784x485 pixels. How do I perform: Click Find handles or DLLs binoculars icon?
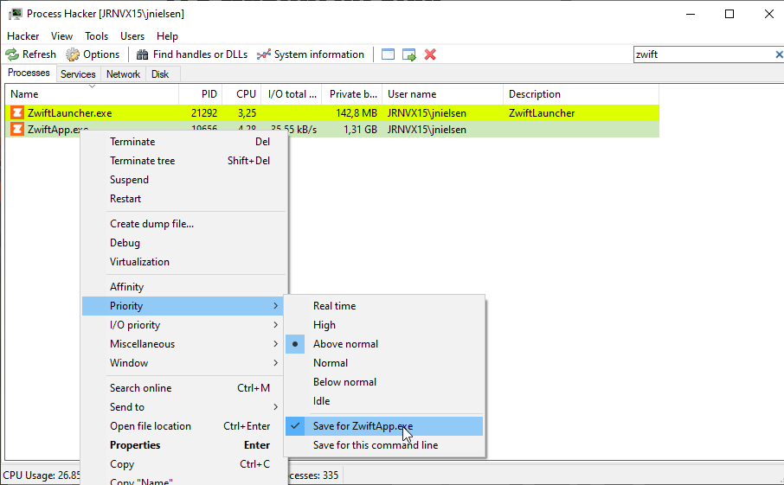tap(143, 54)
